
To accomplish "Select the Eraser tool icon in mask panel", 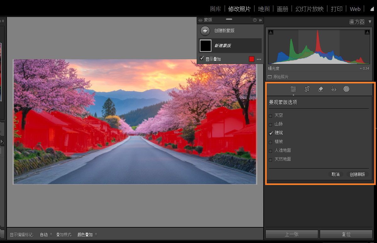I will 320,89.
